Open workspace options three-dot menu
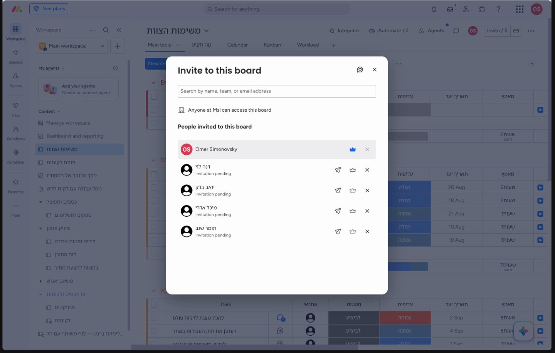This screenshot has width=555, height=353. pyautogui.click(x=93, y=30)
